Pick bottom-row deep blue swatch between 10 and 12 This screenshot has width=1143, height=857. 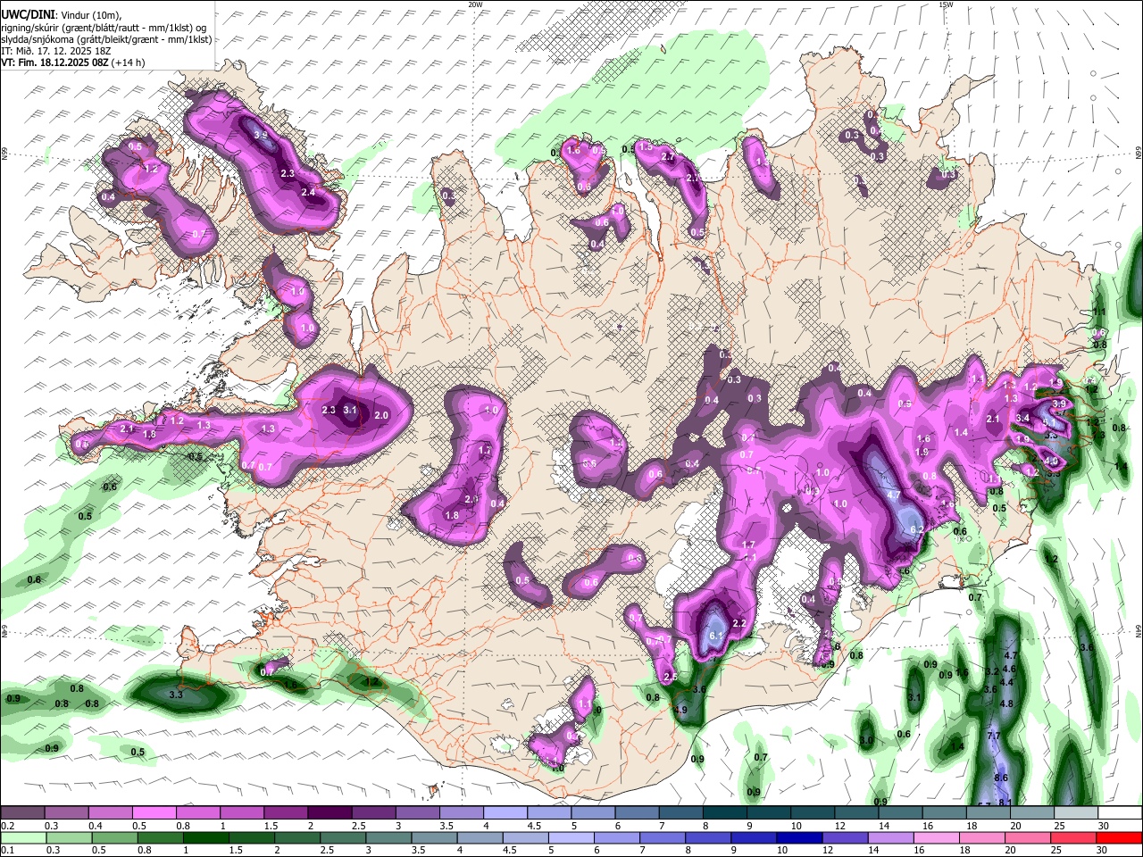799,837
